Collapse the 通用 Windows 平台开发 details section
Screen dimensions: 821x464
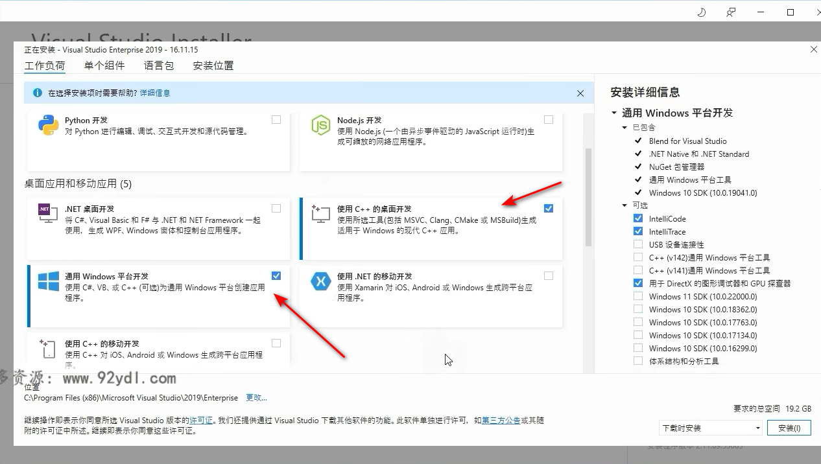coord(614,113)
